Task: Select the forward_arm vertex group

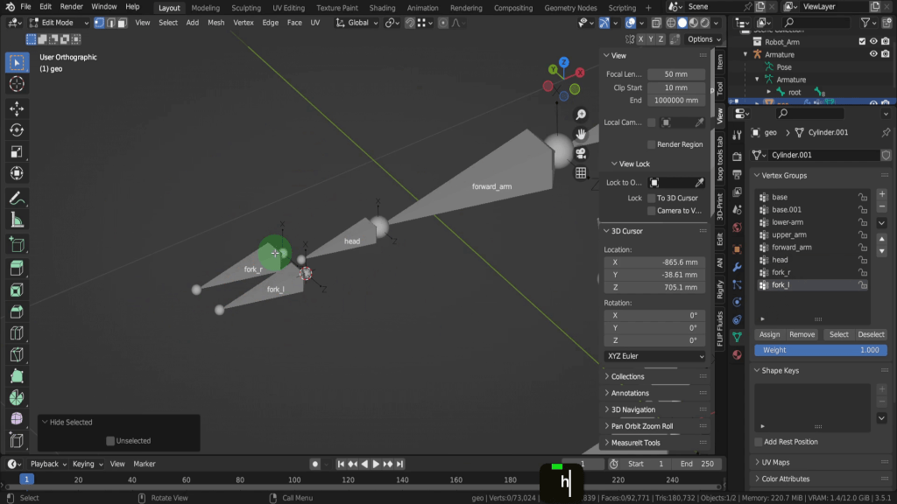Action: [x=791, y=248]
